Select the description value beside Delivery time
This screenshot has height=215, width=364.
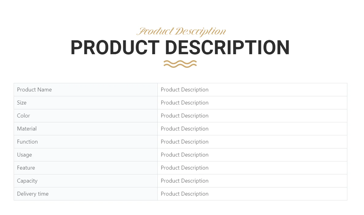click(185, 194)
